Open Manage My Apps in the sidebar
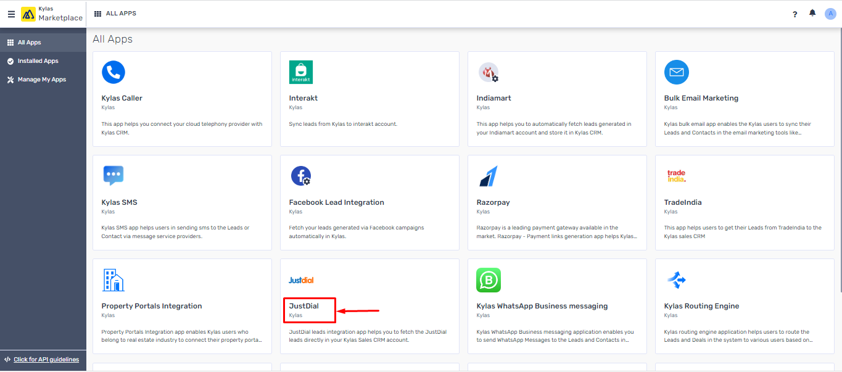 (x=43, y=80)
